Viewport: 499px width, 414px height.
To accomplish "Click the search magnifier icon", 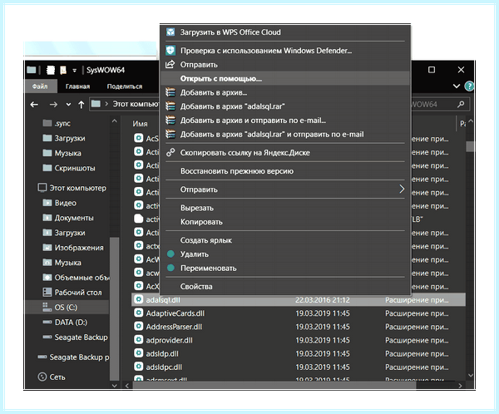I will click(x=461, y=104).
